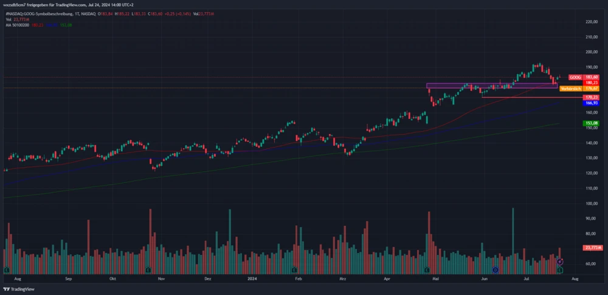
Task: Click the blue dividend marker in June
Action: [496, 270]
